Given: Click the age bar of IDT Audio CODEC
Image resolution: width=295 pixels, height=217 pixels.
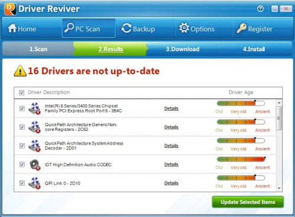Looking at the screenshot, I should (x=241, y=159).
